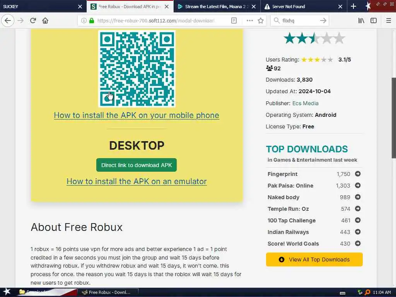The image size is (396, 297).
Task: Click the forward navigation arrow
Action: 20,20
